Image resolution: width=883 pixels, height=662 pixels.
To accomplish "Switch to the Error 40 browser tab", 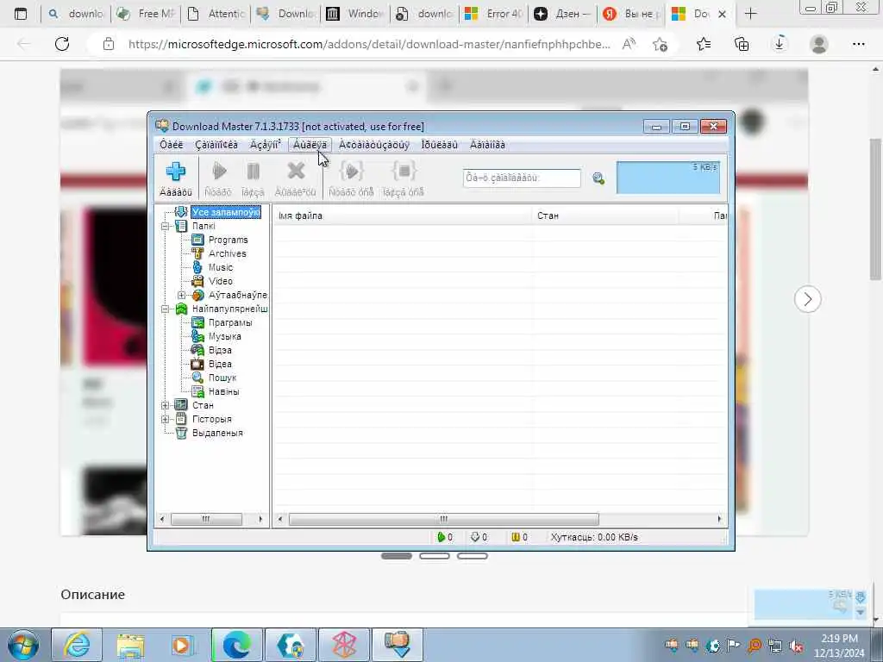I will 494,14.
